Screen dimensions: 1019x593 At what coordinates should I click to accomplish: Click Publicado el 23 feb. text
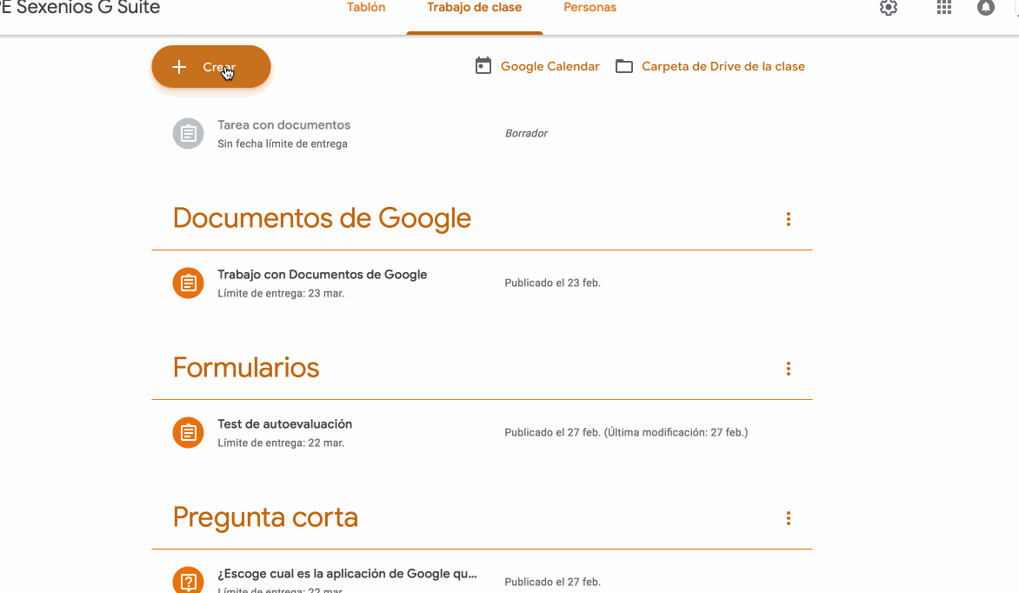pos(552,283)
